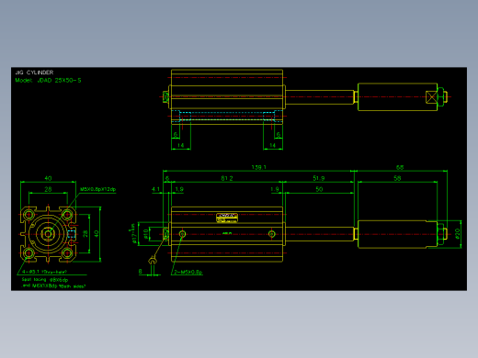Click the '2-M5X0.8p' port callout
Image resolution: width=478 pixels, height=358 pixels.
(x=188, y=272)
